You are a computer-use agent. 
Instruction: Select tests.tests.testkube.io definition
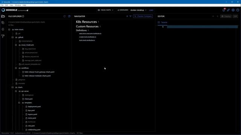87,40
